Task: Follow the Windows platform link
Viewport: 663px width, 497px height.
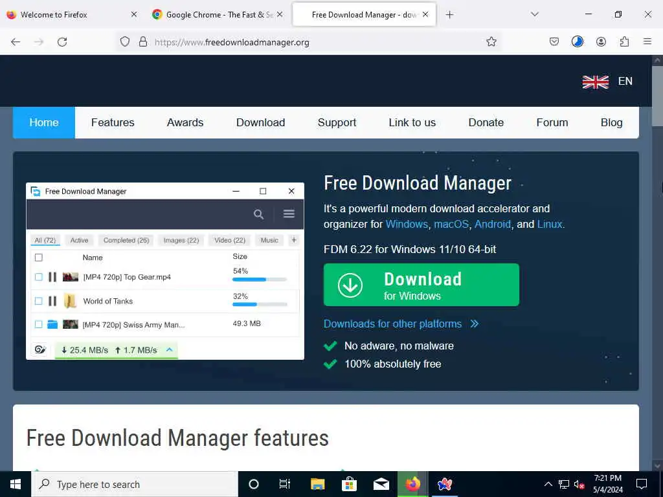Action: click(x=407, y=224)
